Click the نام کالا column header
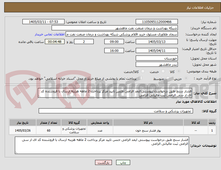Viewport: 221px width, 170px height. coord(148,123)
